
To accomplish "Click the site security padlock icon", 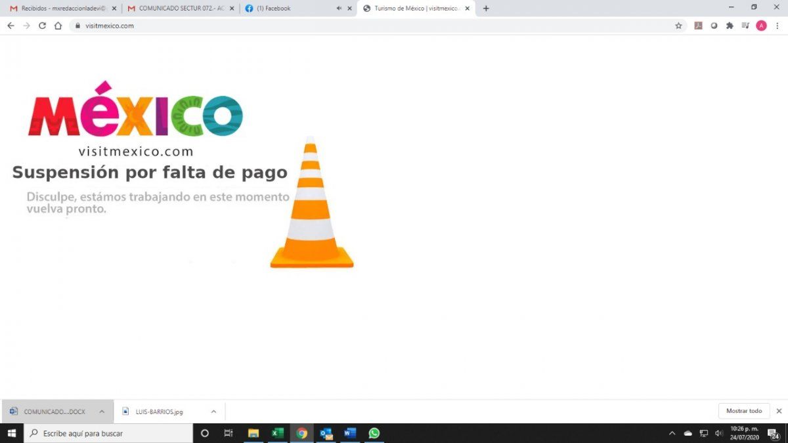I will click(x=78, y=26).
